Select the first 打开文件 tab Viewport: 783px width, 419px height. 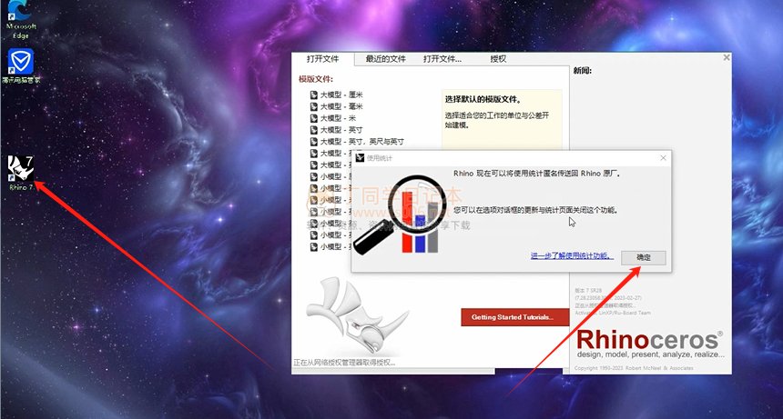click(322, 59)
